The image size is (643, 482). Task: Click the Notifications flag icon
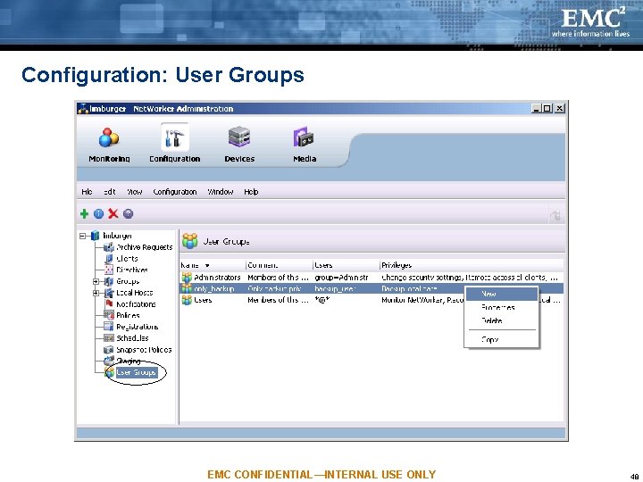[x=109, y=303]
